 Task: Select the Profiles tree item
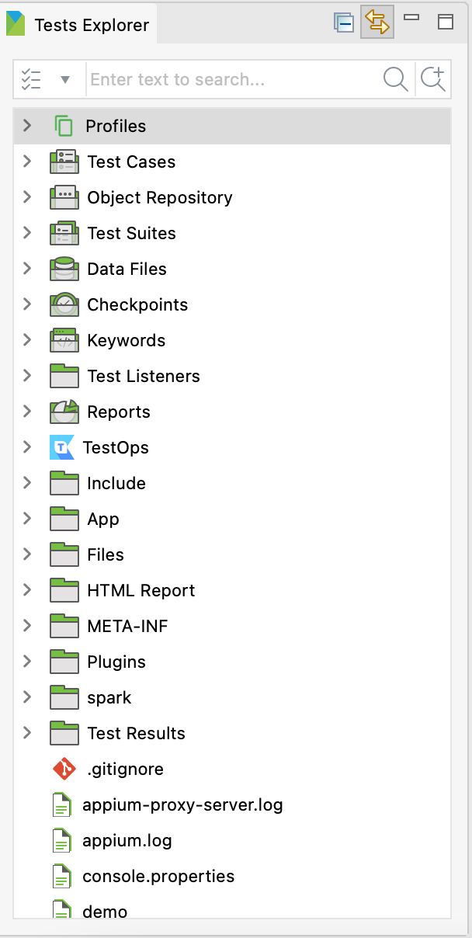click(x=116, y=126)
